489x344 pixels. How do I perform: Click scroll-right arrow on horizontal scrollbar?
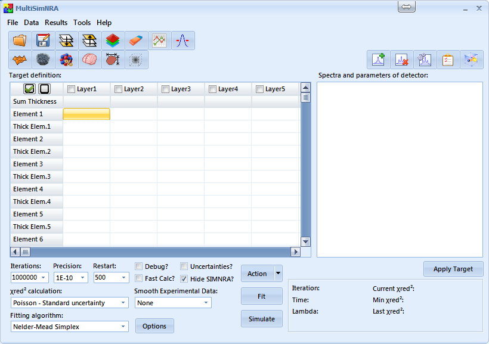(295, 252)
